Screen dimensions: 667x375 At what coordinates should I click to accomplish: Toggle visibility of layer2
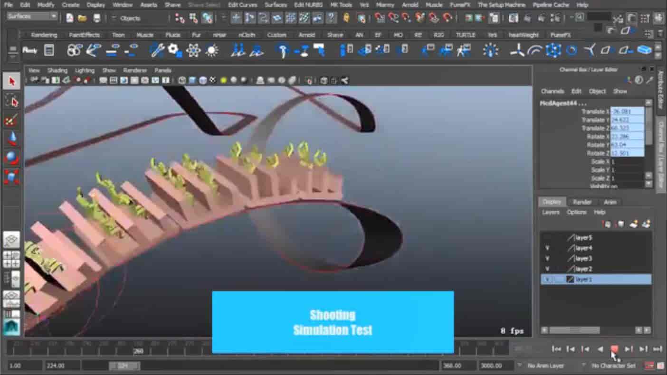tap(547, 269)
